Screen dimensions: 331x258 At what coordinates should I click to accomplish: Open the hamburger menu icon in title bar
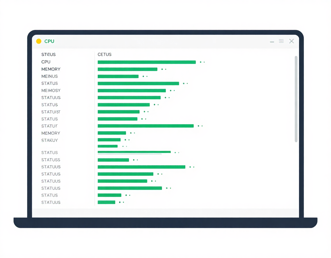click(281, 41)
